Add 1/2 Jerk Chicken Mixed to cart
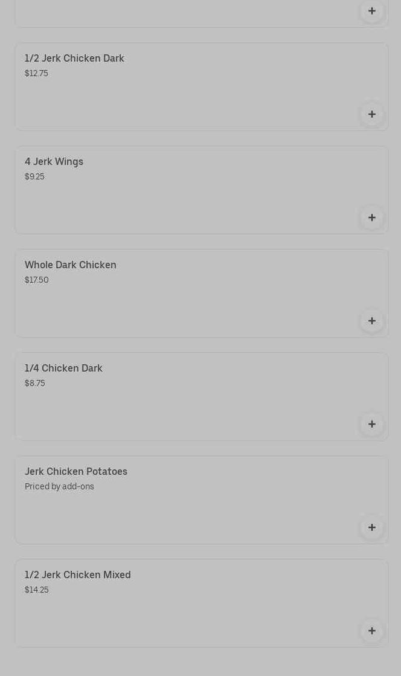This screenshot has height=676, width=401. (371, 631)
